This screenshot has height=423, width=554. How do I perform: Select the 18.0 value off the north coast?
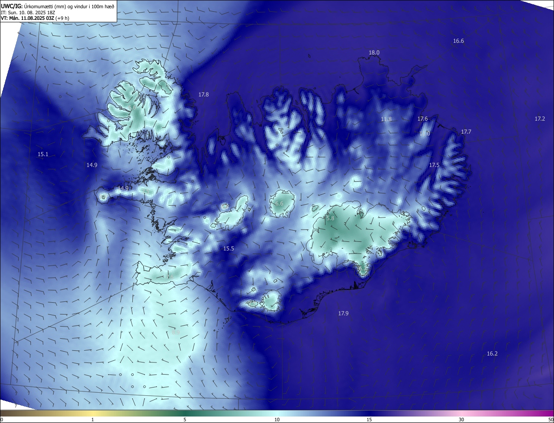pos(374,53)
